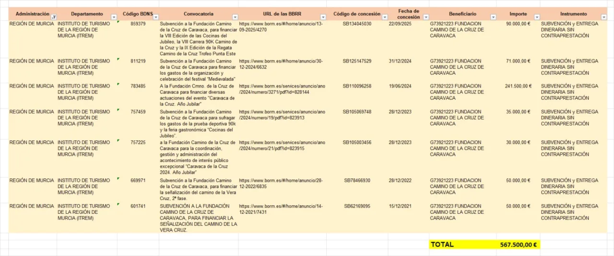614x256 pixels.
Task: Open the Instrumento column filter dropdown
Action: 603,17
